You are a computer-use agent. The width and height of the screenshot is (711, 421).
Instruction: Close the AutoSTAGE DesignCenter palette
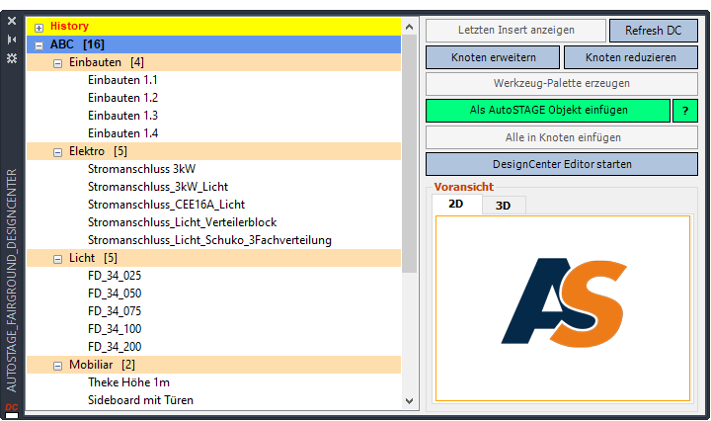coord(12,21)
